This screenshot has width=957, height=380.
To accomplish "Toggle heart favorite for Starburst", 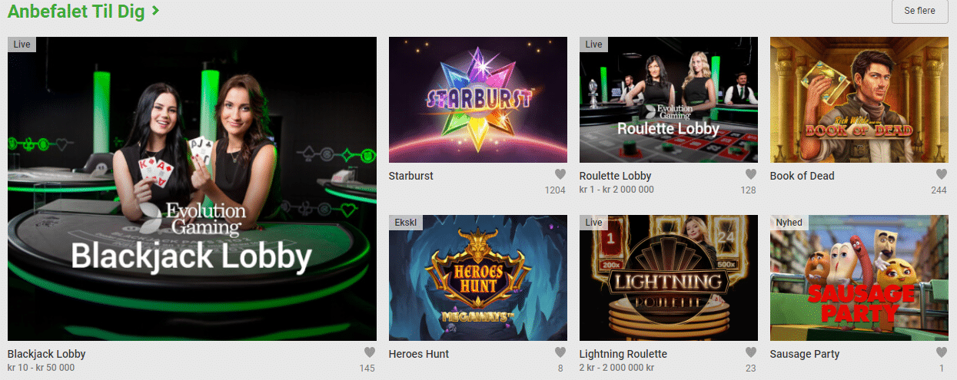I will point(560,174).
